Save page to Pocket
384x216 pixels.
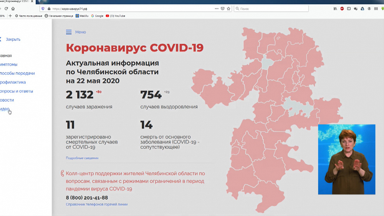222,8
